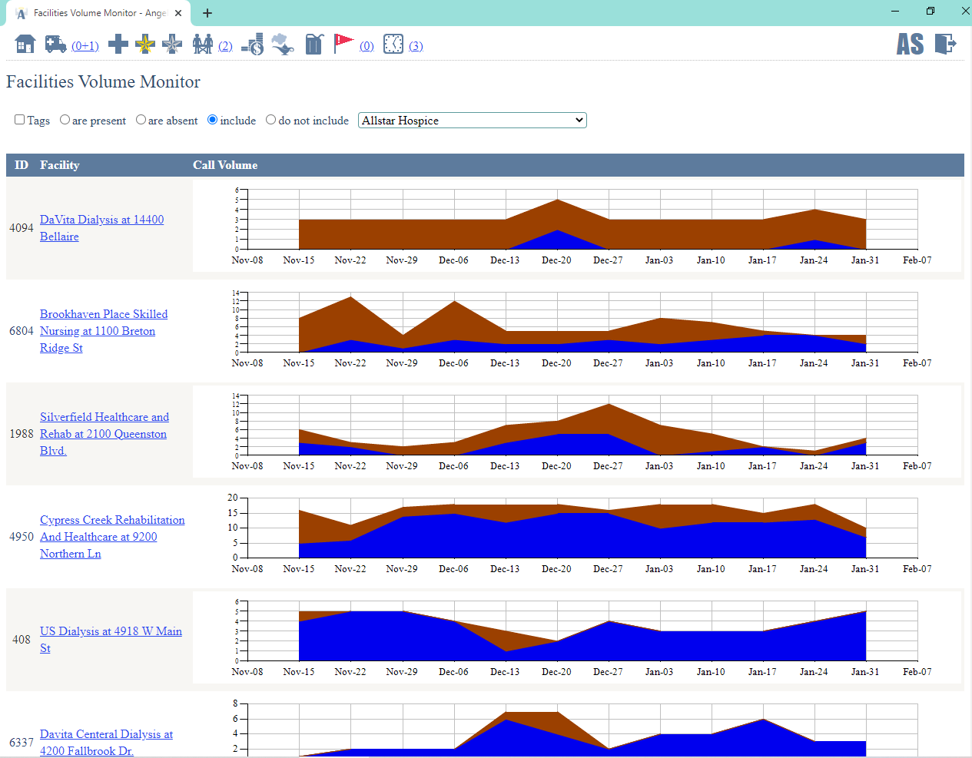Open the Allstar Hospice dropdown
This screenshot has height=758, width=972.
tap(472, 120)
